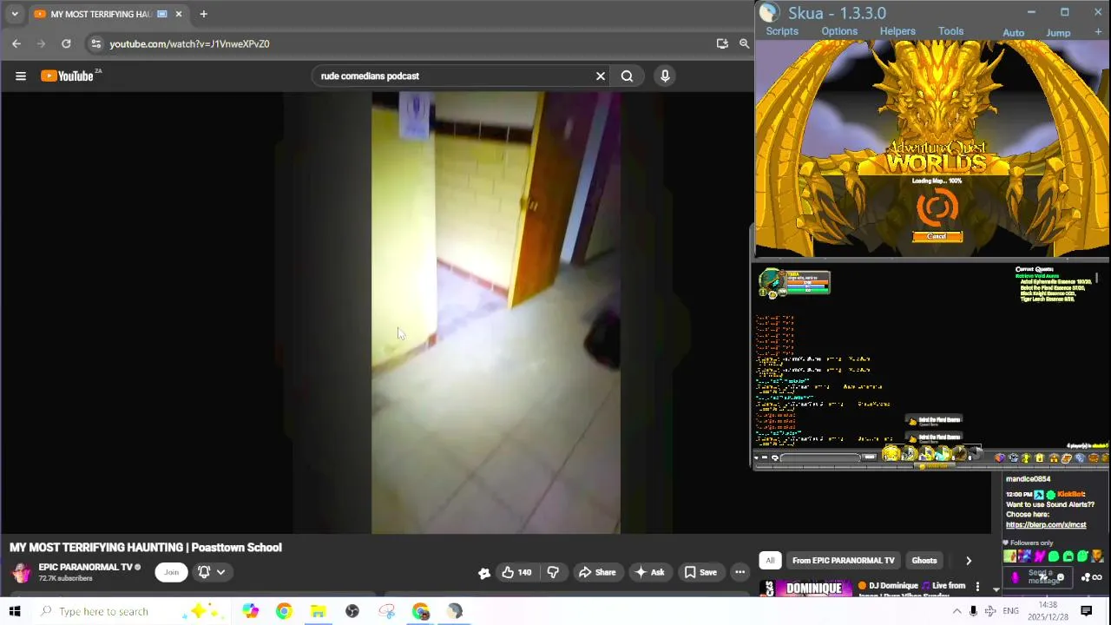Click the AQW chat text input
This screenshot has width=1111, height=625.
(821, 457)
